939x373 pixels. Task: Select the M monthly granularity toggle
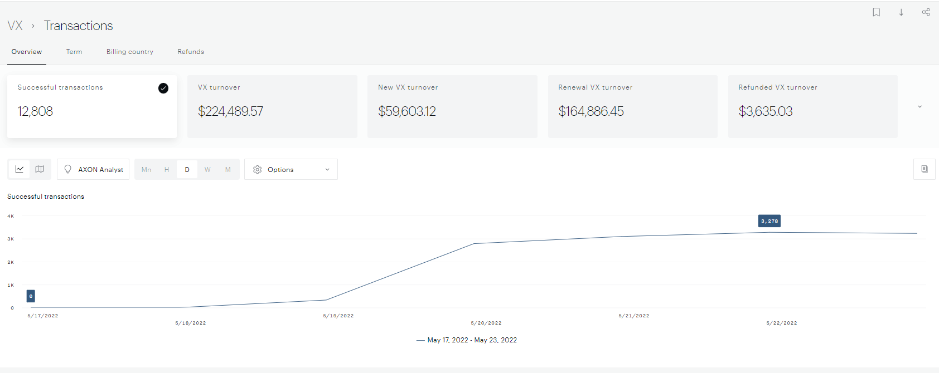[228, 170]
